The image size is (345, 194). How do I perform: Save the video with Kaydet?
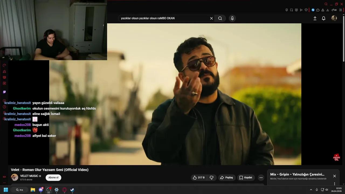pyautogui.click(x=246, y=178)
